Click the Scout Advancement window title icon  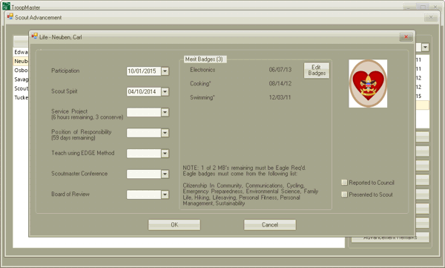pos(10,16)
